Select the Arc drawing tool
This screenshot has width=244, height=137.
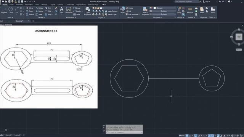point(17,10)
